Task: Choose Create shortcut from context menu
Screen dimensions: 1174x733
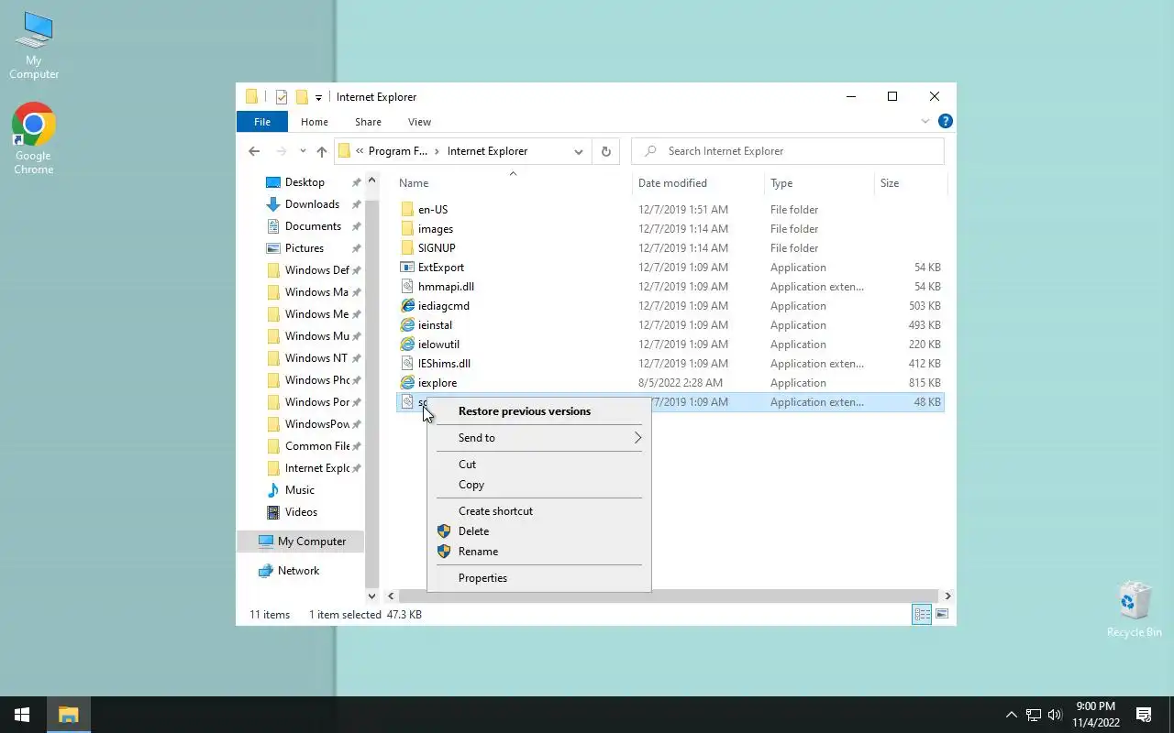Action: 538,511
